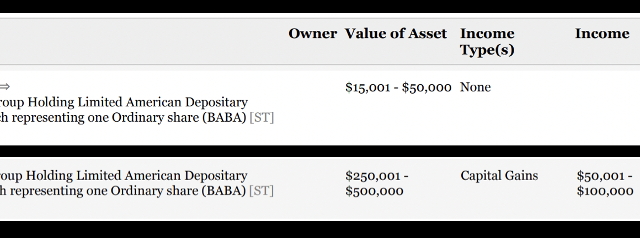Click the second row's American Depositary asset name
This screenshot has height=238, width=640.
tap(124, 176)
